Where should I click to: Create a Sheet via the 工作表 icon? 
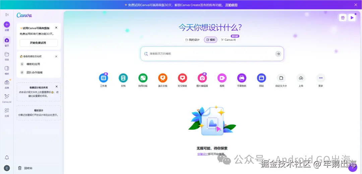tap(104, 78)
